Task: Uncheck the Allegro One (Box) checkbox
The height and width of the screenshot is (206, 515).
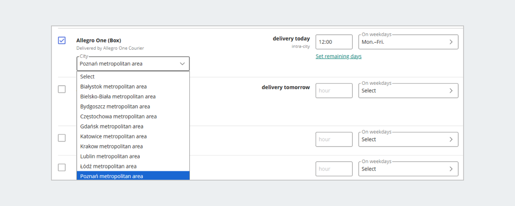Action: tap(62, 40)
